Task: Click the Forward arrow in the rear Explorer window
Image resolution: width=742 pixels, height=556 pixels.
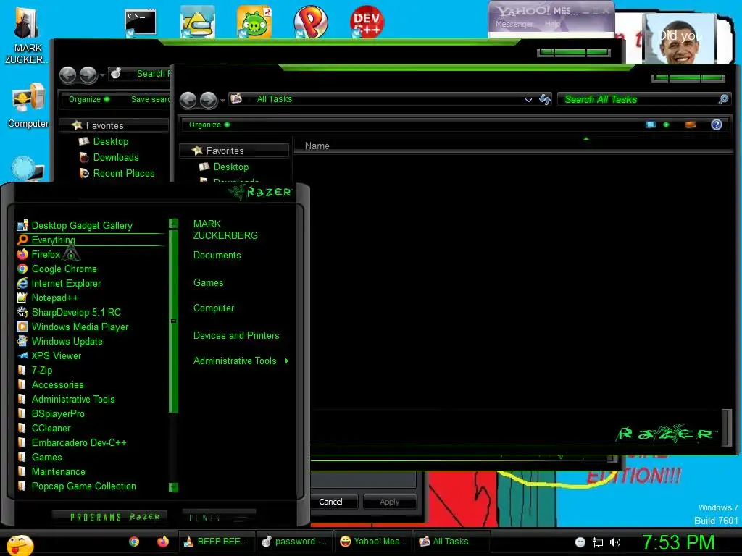Action: (88, 75)
